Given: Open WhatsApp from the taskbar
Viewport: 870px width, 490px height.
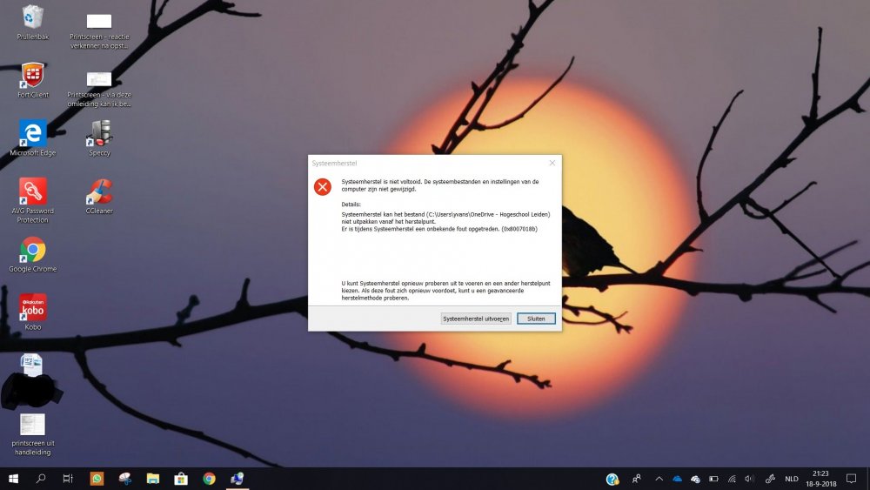Looking at the screenshot, I should pyautogui.click(x=97, y=479).
